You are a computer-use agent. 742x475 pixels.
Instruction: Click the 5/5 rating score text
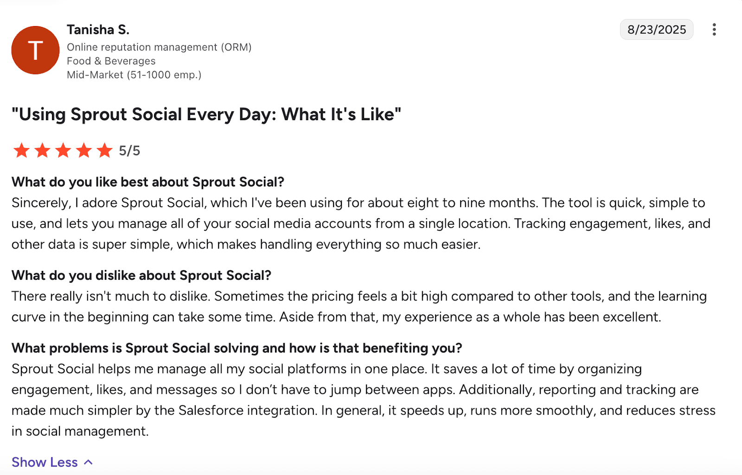pos(129,151)
